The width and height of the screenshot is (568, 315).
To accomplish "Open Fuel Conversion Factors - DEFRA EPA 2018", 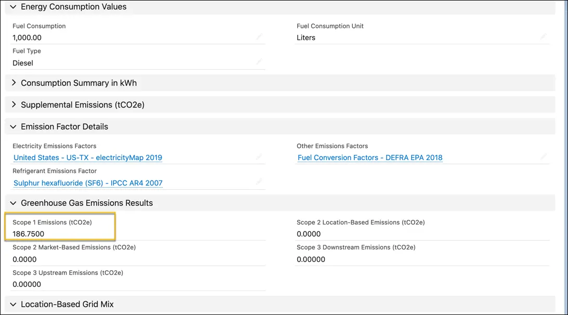I will [369, 157].
